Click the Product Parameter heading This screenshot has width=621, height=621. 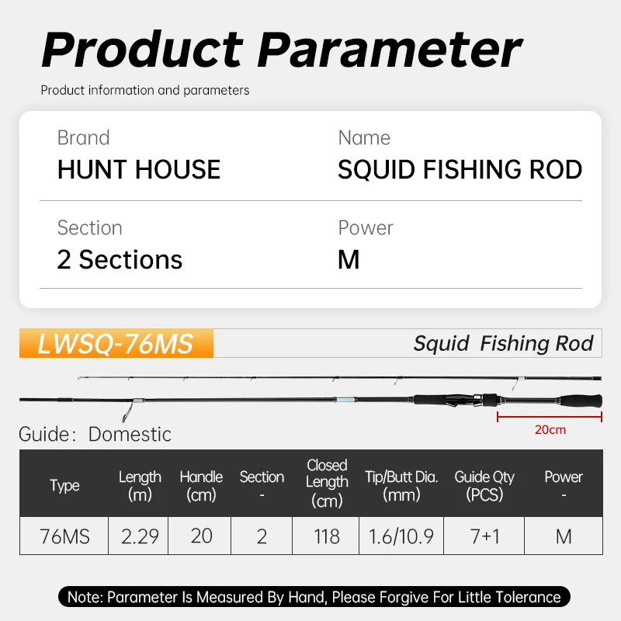[x=281, y=49]
